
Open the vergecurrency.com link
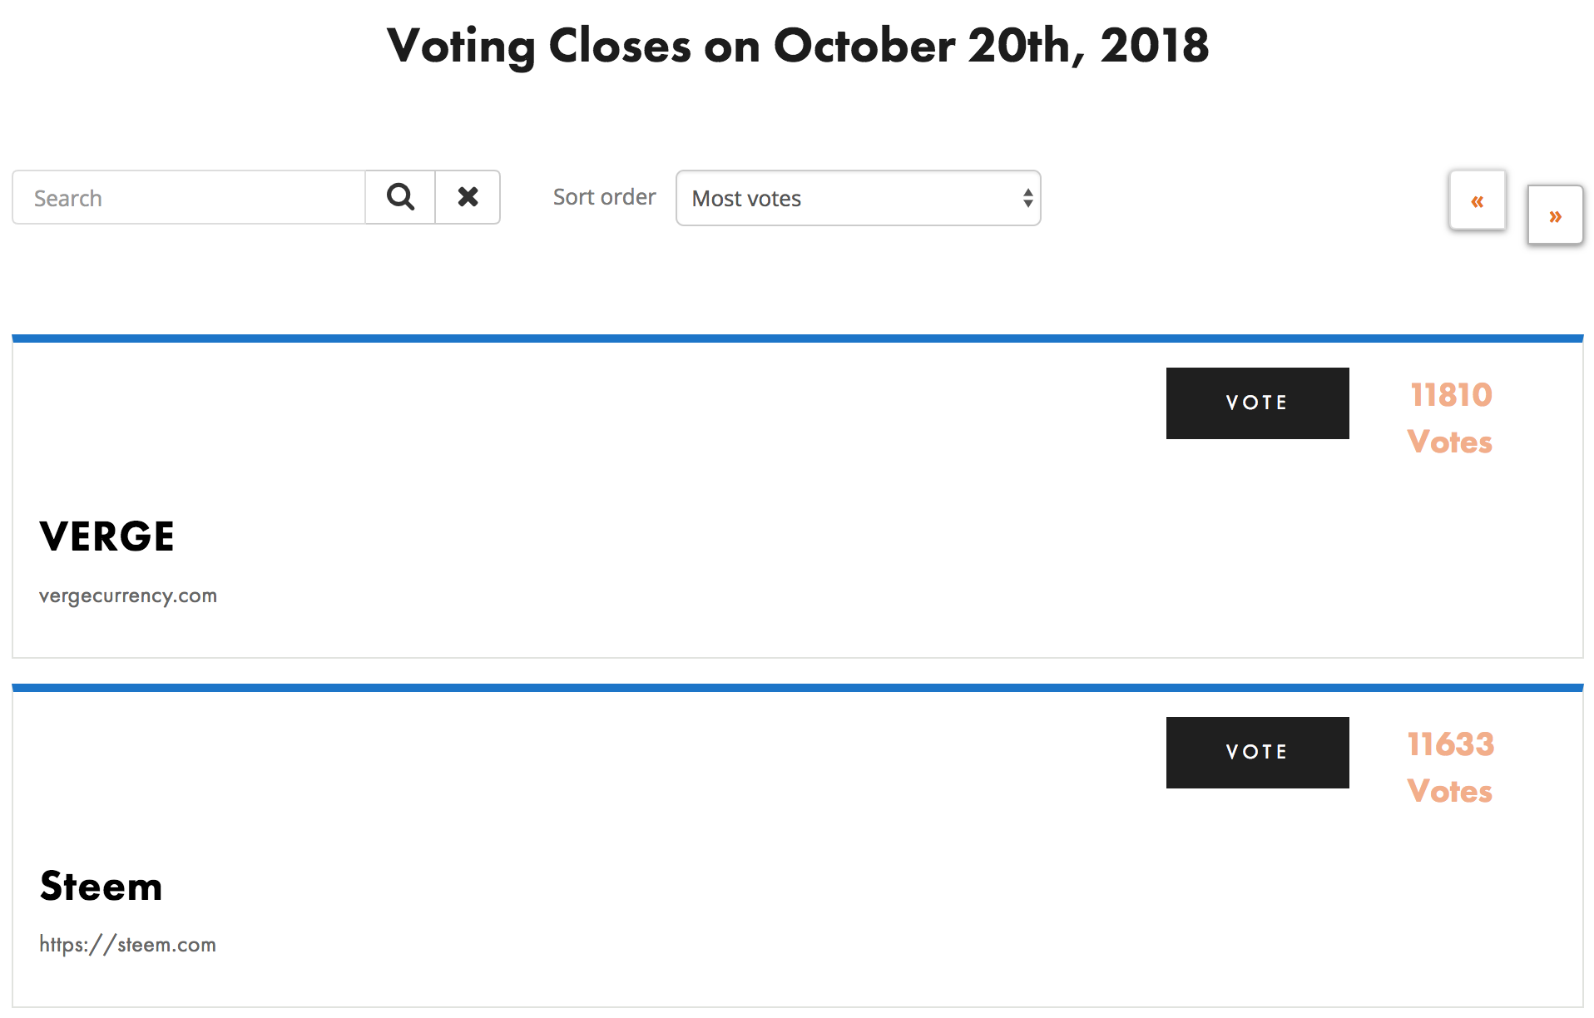[128, 595]
